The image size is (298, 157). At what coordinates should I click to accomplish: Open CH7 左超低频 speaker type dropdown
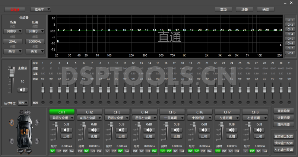227,118
